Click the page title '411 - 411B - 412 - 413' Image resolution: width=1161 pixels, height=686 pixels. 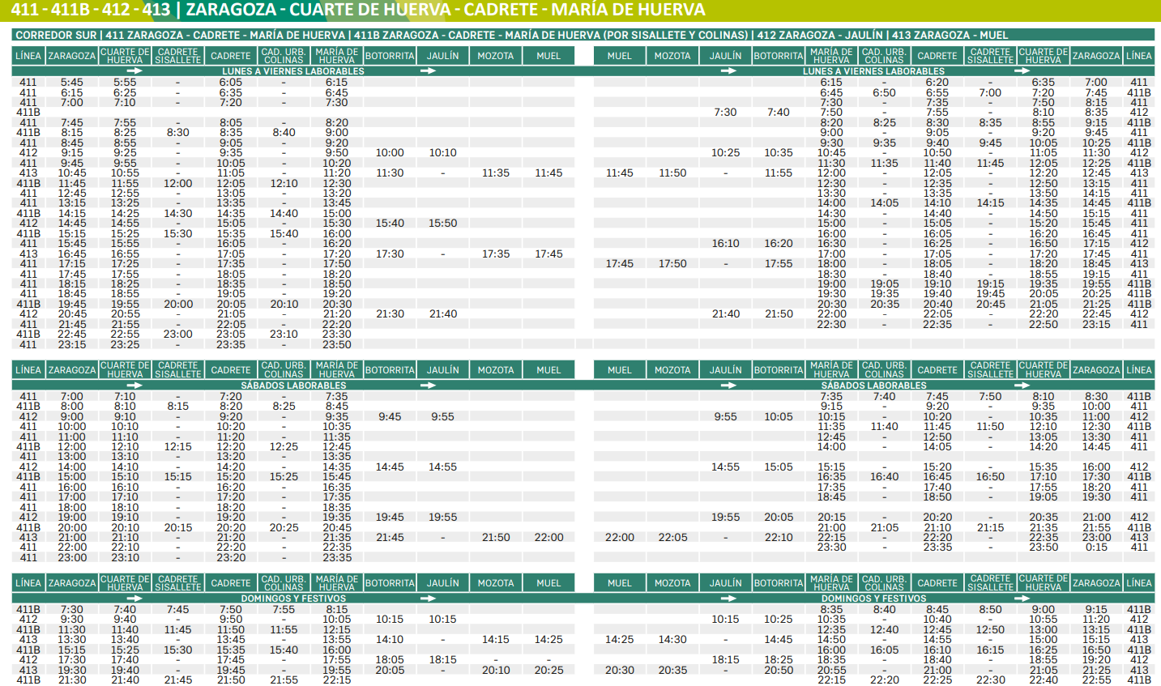91,10
